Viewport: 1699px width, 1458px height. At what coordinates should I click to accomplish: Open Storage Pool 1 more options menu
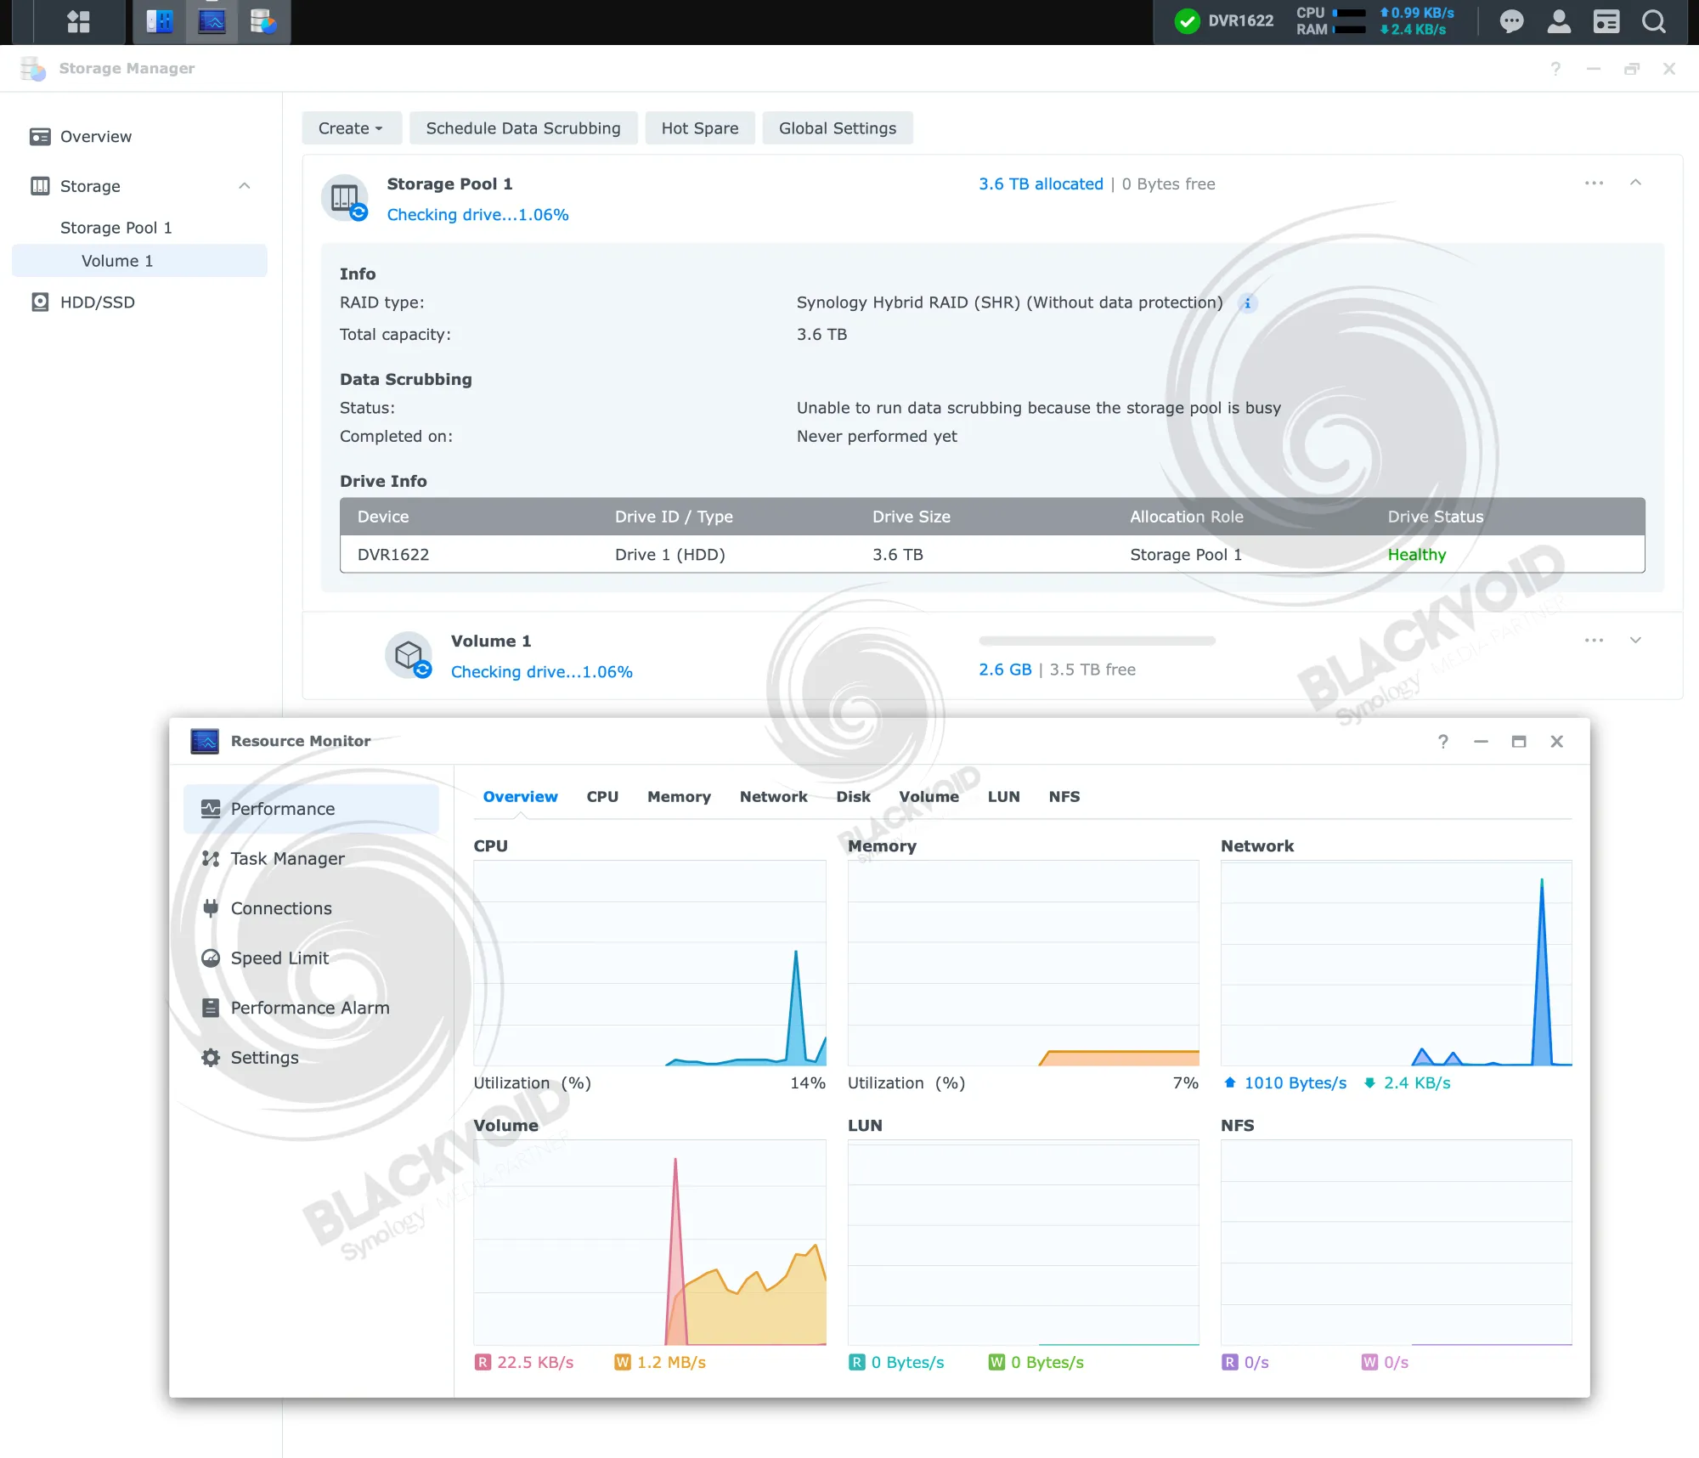click(1594, 184)
